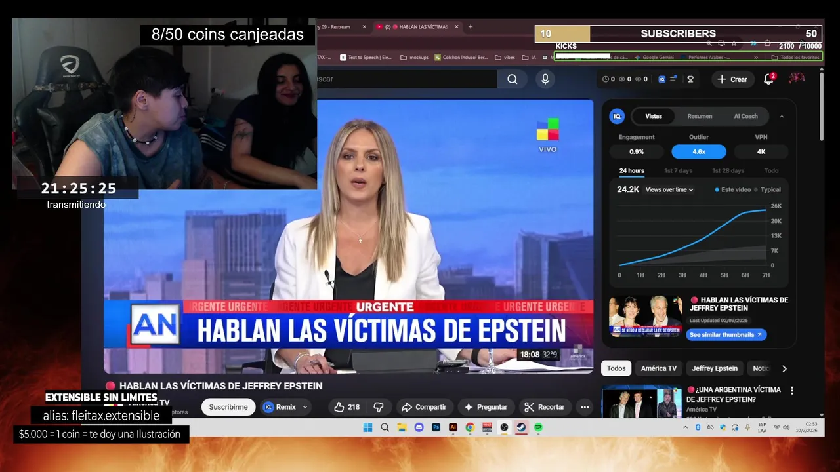
Task: Click the Suscribirme button
Action: (228, 407)
